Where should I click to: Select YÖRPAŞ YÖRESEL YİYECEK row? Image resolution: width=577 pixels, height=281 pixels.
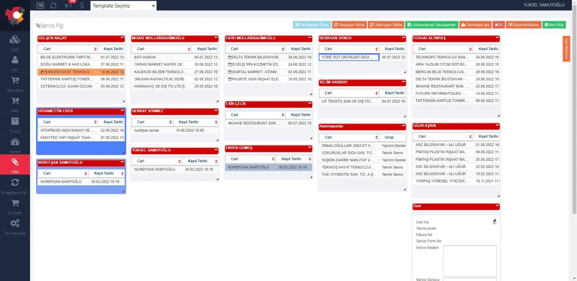point(456,181)
